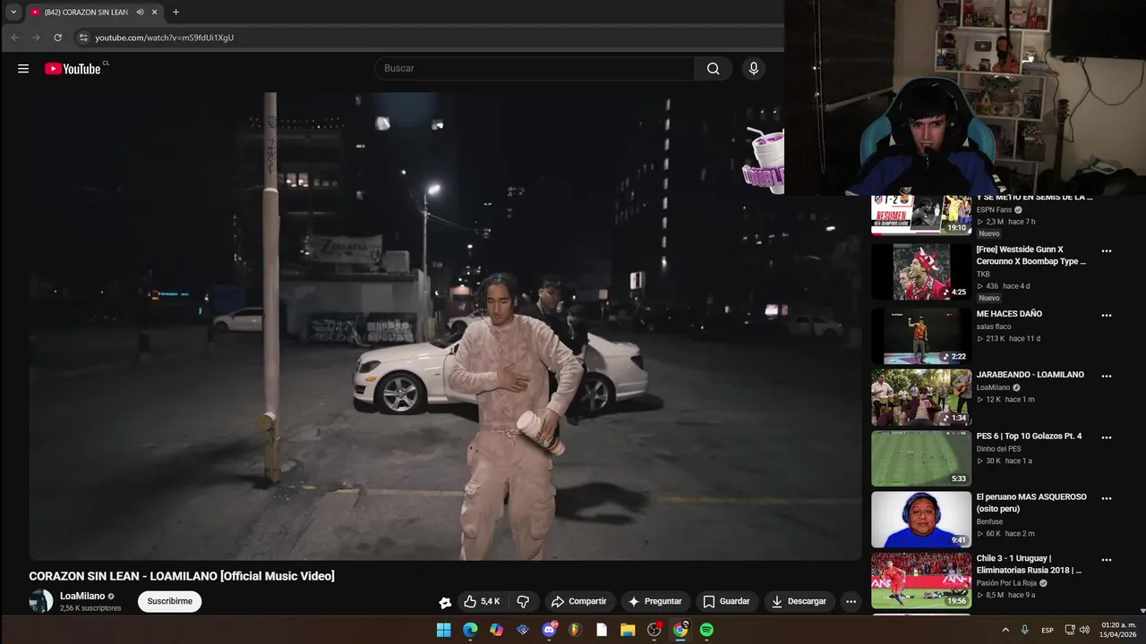Open JARABEANDO - LOAMILANO thumbnail
The image size is (1146, 644).
pyautogui.click(x=921, y=397)
